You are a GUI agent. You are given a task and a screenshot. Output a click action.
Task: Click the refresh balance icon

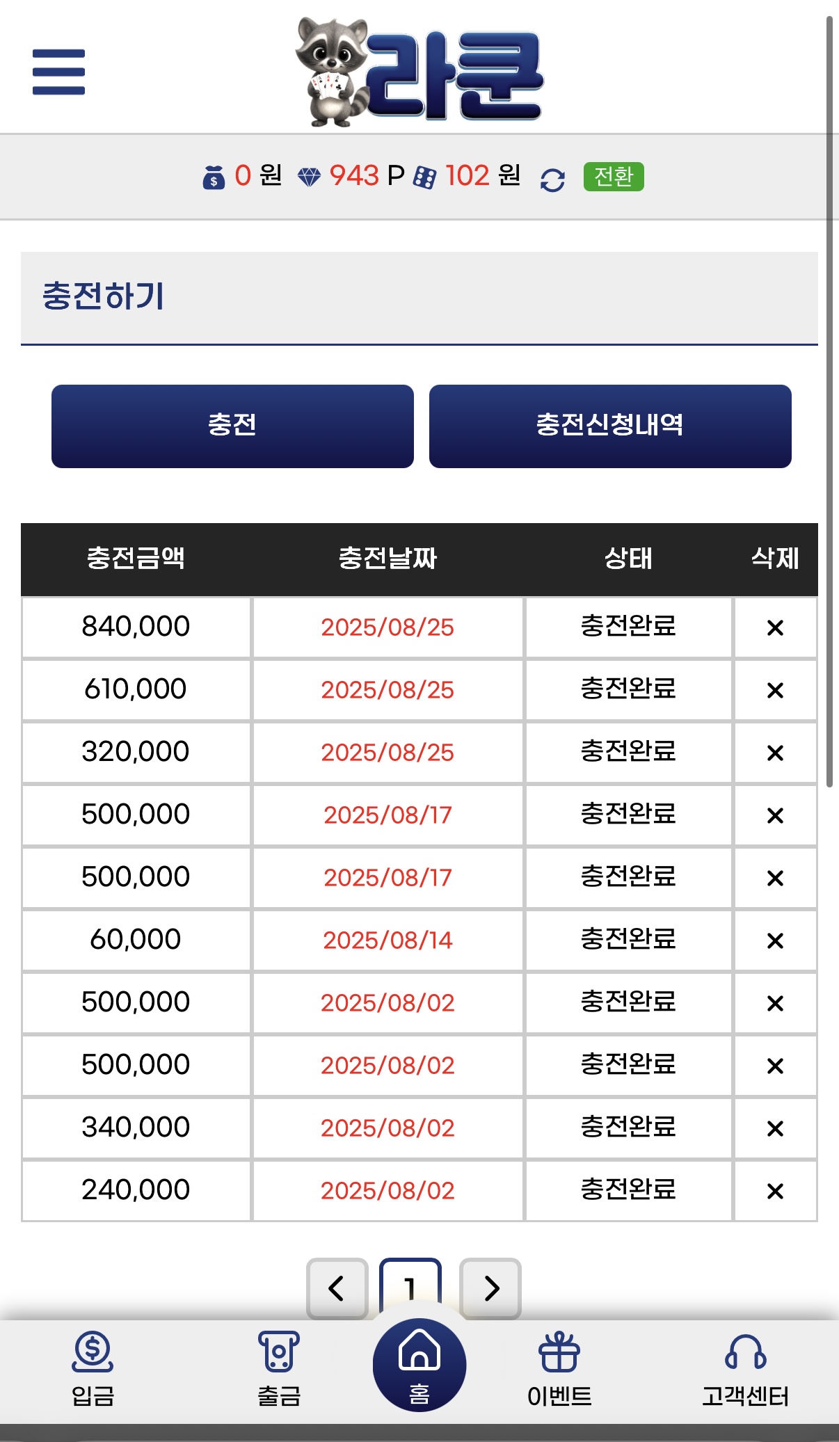(x=552, y=179)
